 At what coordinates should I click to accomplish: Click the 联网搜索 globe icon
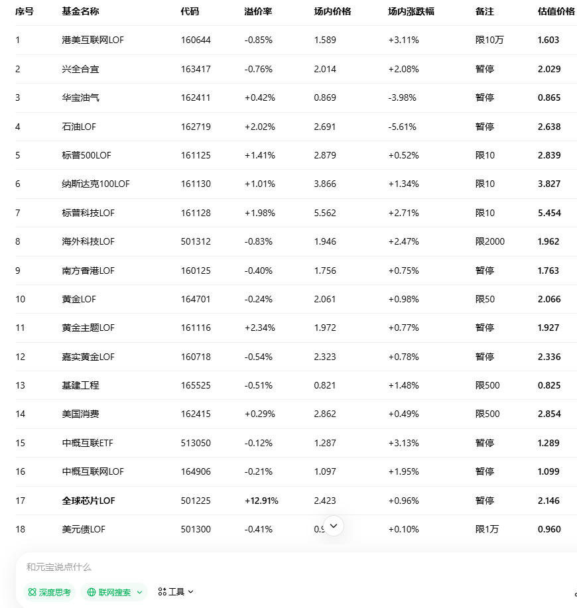pyautogui.click(x=92, y=592)
